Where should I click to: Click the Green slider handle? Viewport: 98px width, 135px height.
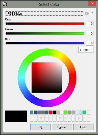pos(7,33)
